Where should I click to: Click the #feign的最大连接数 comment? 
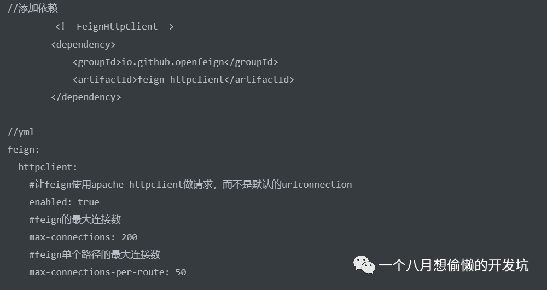point(75,219)
